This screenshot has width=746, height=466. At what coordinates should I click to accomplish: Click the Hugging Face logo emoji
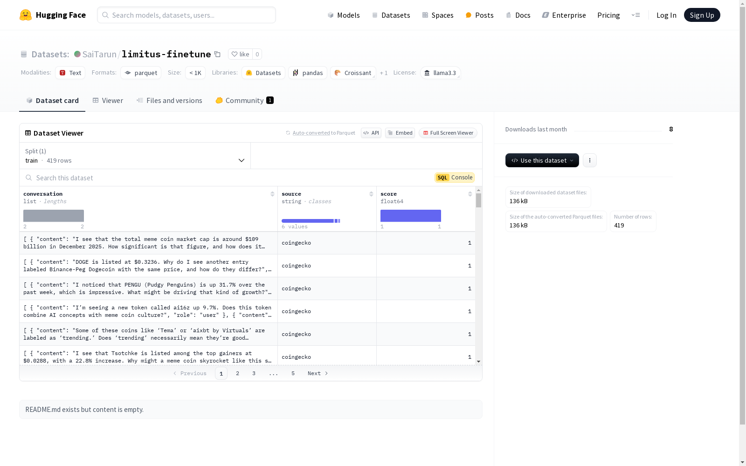[26, 15]
